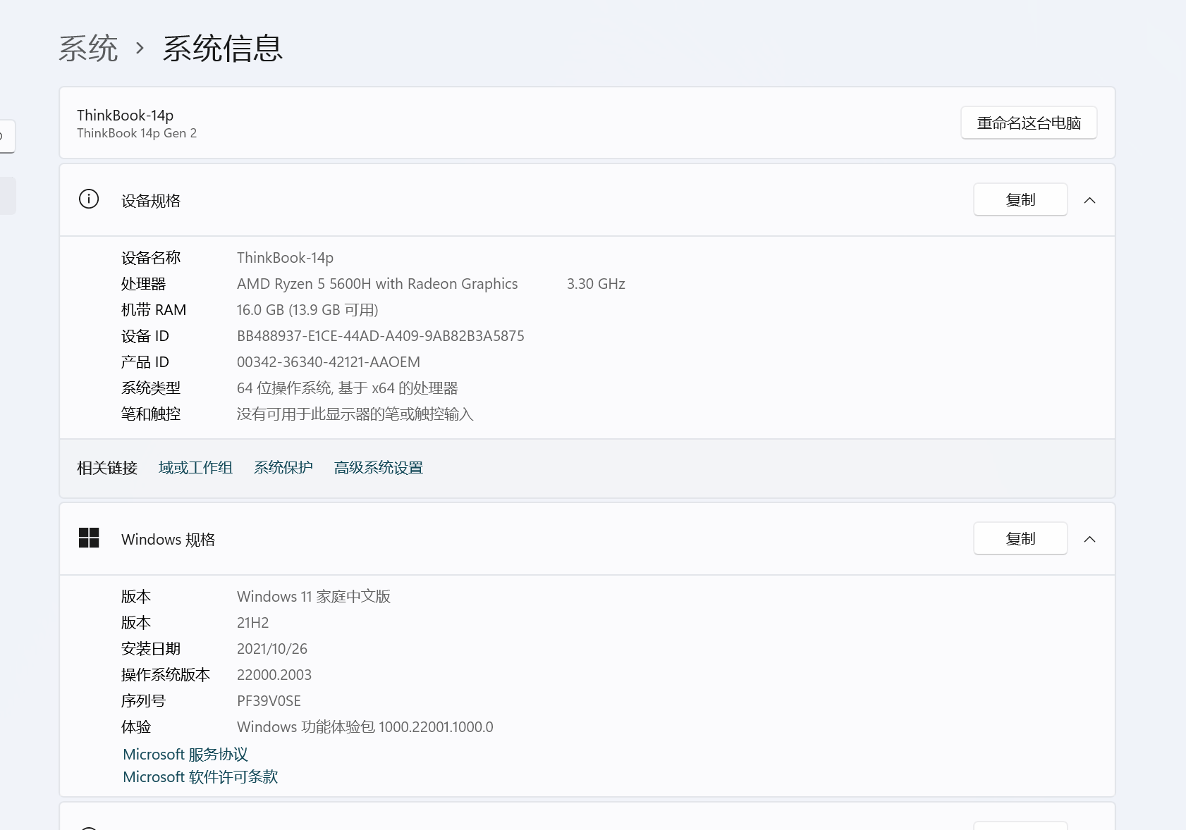Click the 体验 row label
The width and height of the screenshot is (1186, 830).
click(136, 727)
